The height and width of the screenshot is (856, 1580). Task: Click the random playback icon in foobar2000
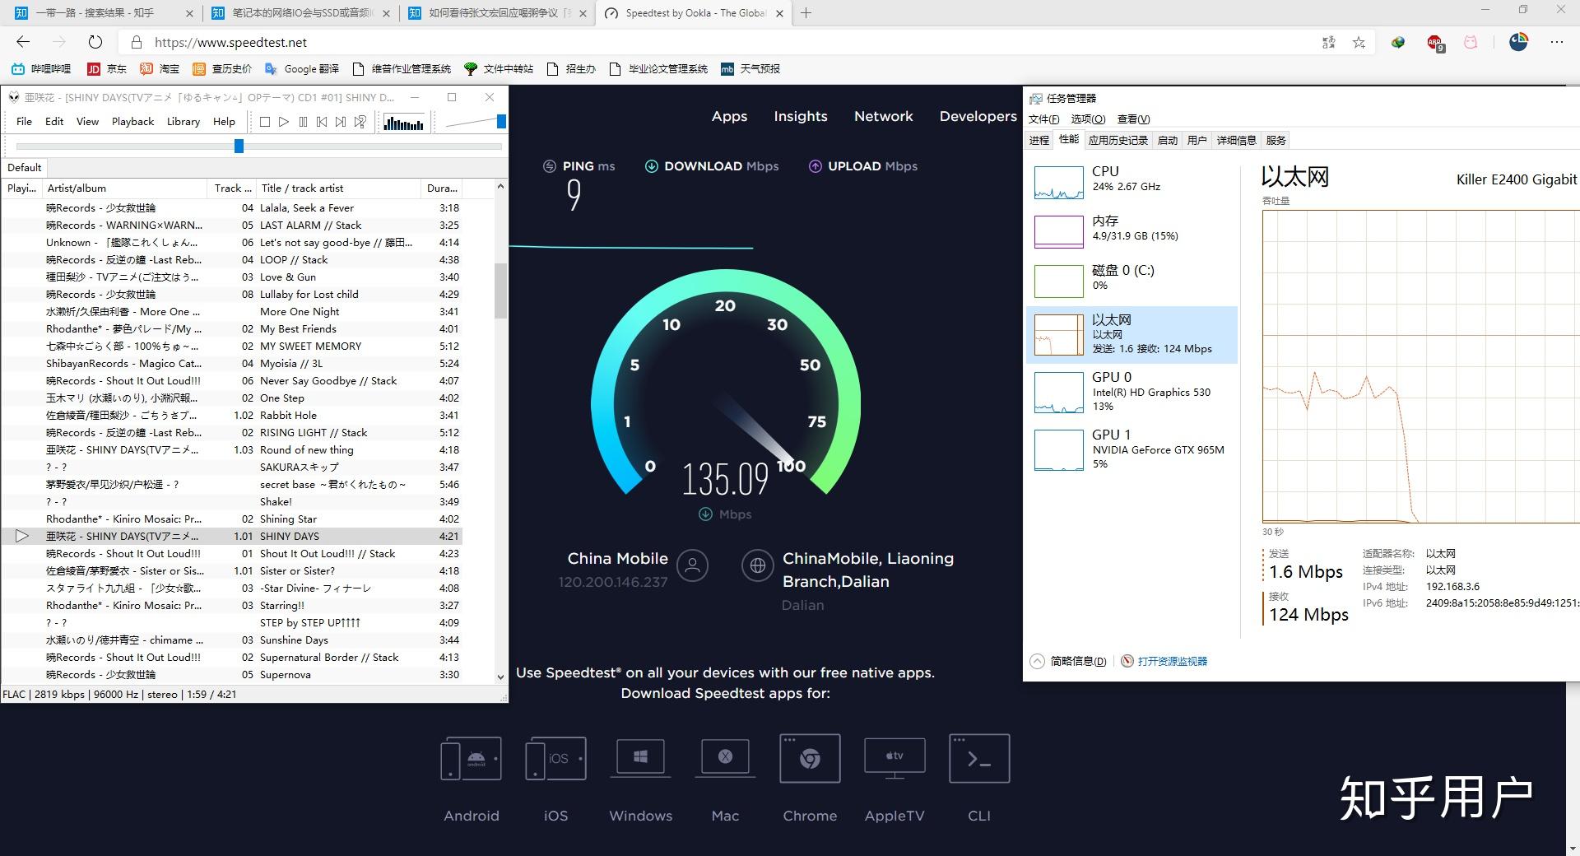point(360,122)
